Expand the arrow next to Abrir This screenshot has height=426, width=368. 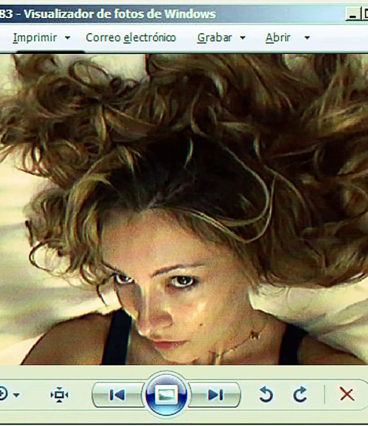(307, 38)
